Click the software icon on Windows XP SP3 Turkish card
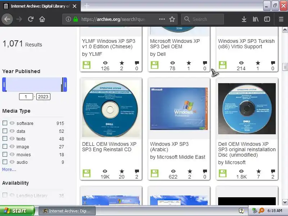Image resolution: width=288 pixels, height=216 pixels. tap(222, 65)
